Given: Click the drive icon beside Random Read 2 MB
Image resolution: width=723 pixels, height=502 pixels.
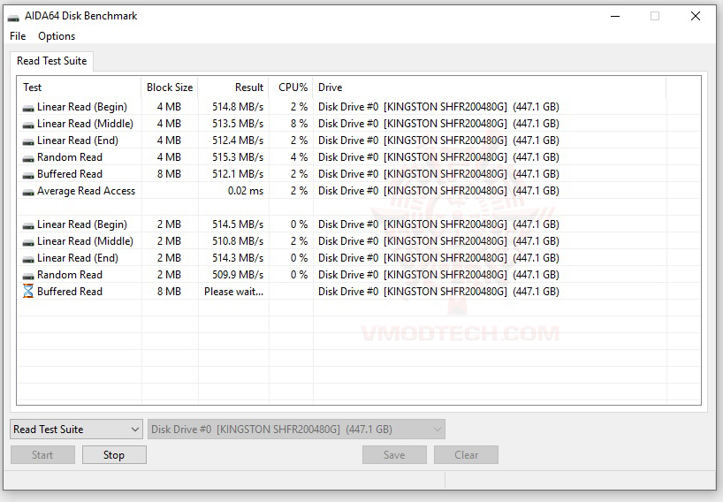Looking at the screenshot, I should pos(28,276).
